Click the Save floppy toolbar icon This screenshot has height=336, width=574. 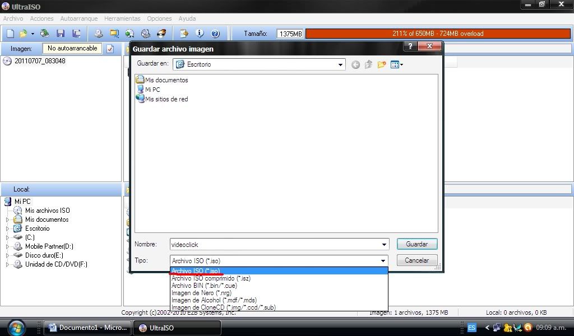point(61,34)
